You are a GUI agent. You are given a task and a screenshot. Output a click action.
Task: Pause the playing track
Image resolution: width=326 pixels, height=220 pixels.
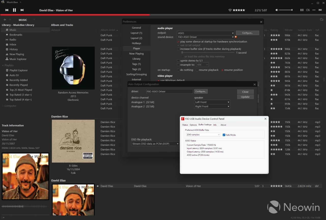(x=15, y=10)
